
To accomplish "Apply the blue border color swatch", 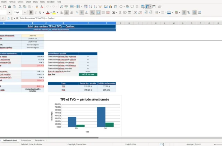I will click(x=169, y=13).
